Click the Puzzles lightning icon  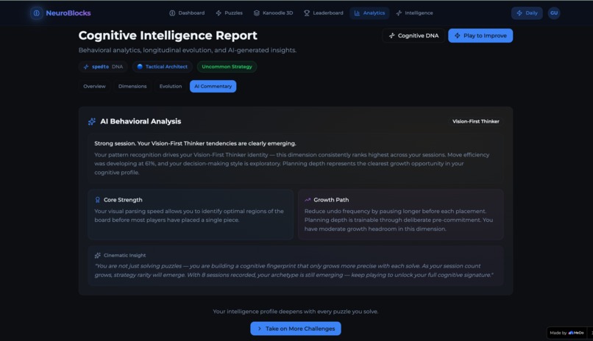point(219,12)
